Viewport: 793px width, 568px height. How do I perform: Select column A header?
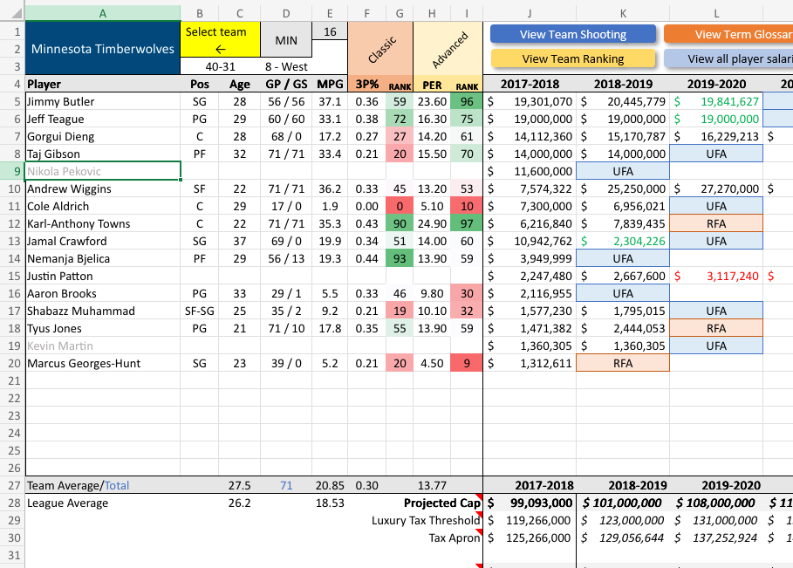click(x=103, y=13)
